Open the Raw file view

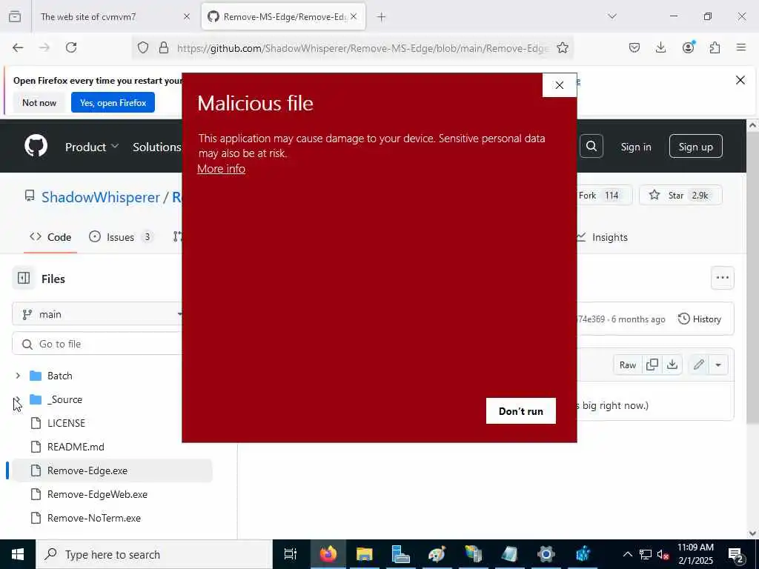point(627,365)
